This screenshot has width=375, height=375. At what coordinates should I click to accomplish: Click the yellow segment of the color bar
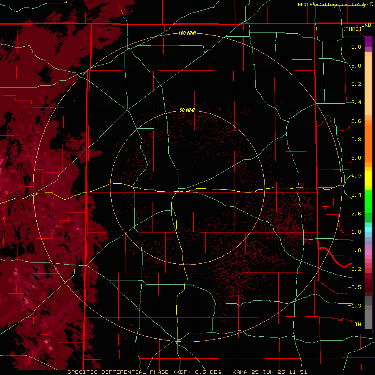click(368, 178)
